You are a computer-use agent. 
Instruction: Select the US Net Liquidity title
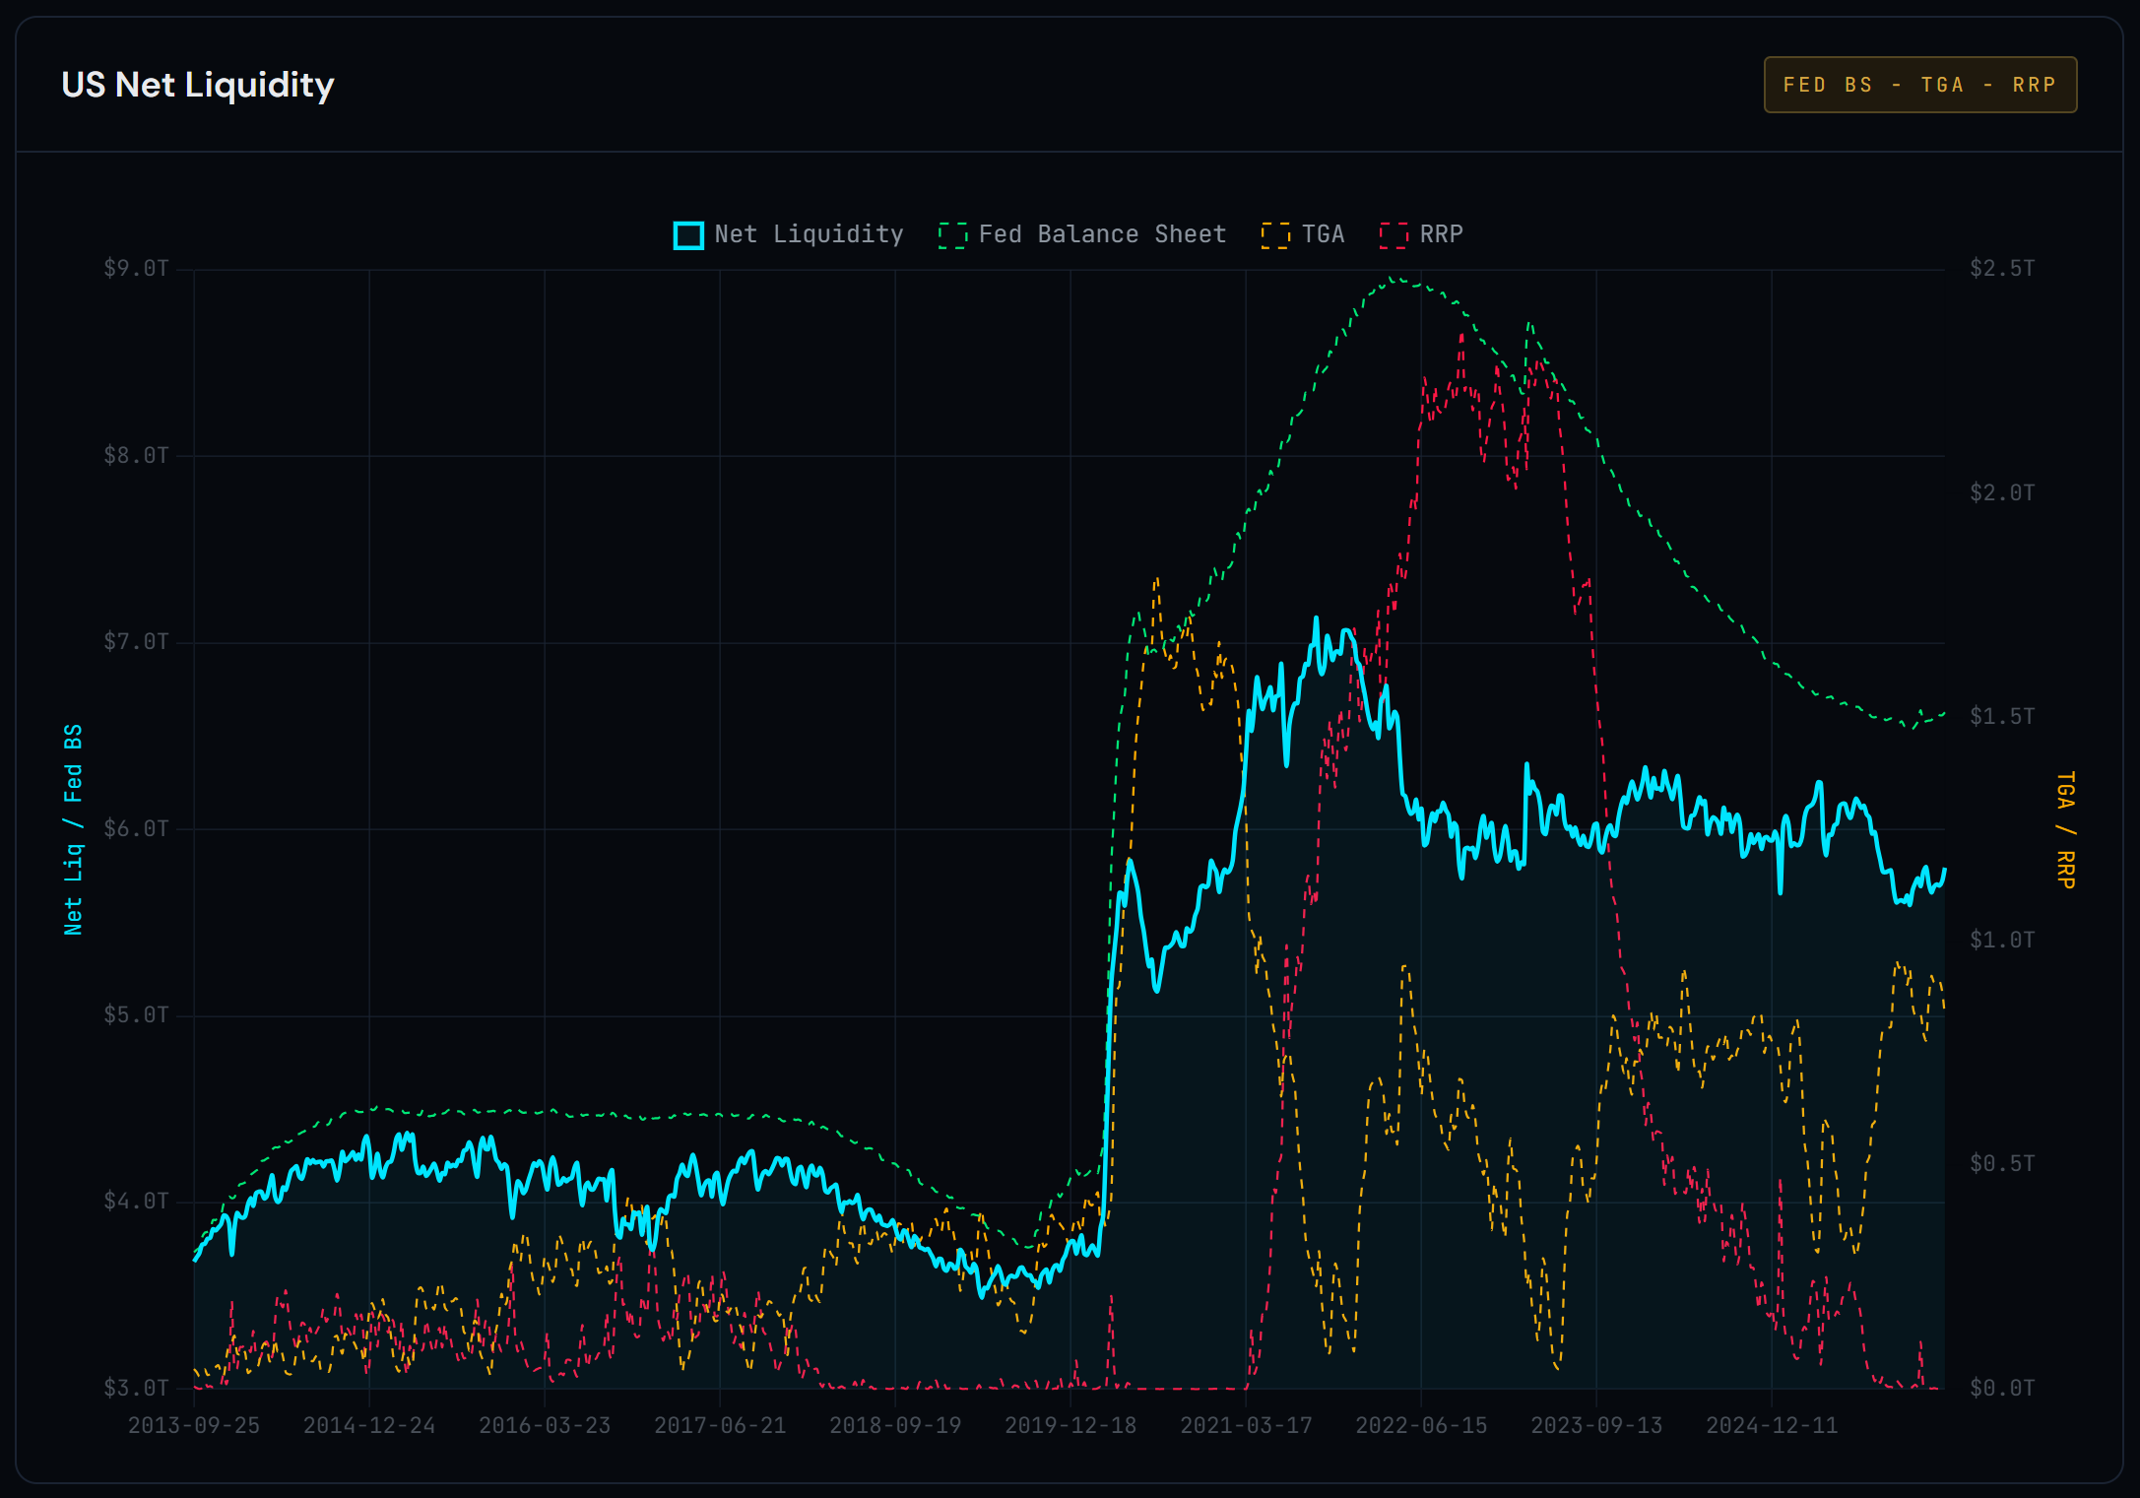[197, 86]
